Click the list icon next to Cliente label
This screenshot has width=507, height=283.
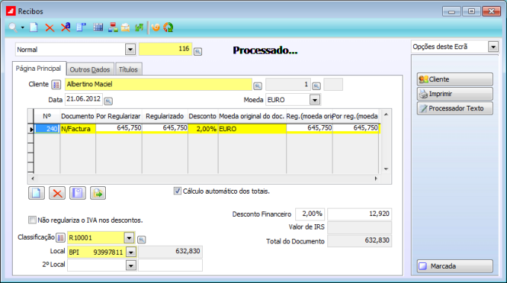pyautogui.click(x=56, y=85)
